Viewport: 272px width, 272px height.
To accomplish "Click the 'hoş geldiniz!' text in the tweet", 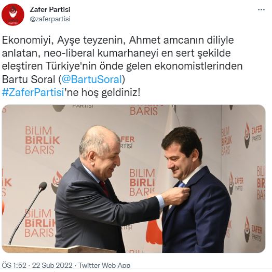I will [x=111, y=92].
